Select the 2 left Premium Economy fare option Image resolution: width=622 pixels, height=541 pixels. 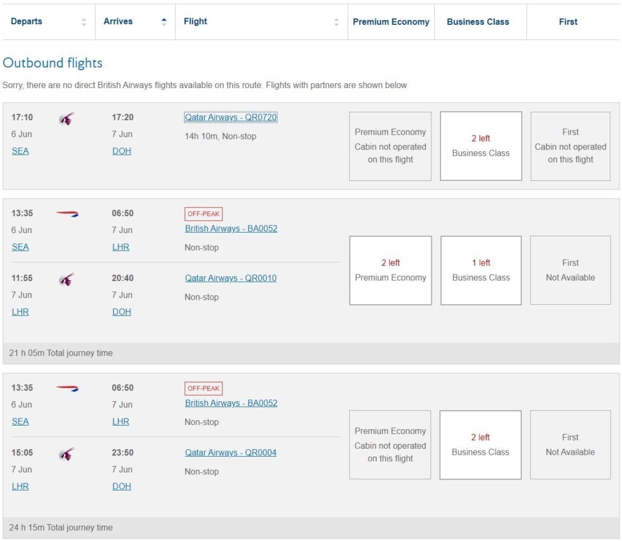tap(390, 270)
